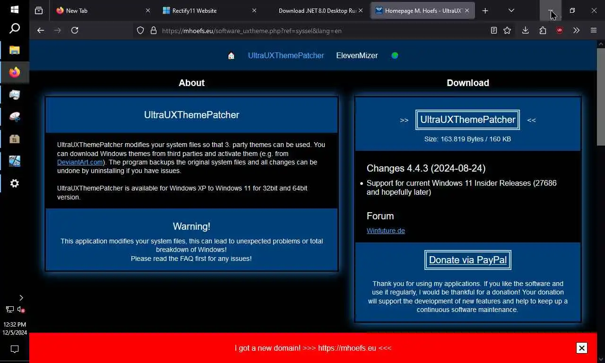Open the uBlock Origin extension icon
Screen dimensions: 605x363
click(x=560, y=30)
